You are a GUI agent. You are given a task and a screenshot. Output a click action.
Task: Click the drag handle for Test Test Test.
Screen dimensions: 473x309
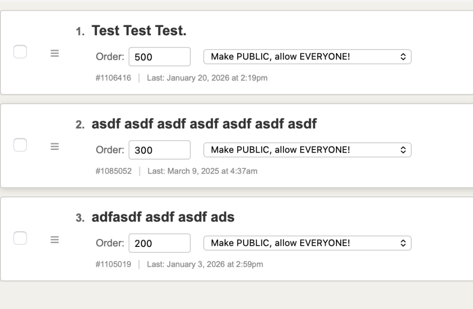tap(54, 53)
